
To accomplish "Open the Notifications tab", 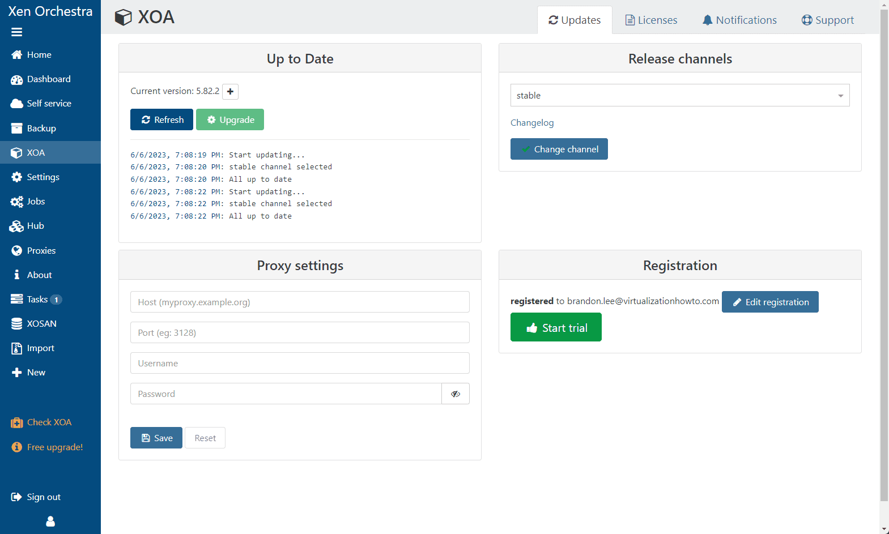I will (739, 20).
